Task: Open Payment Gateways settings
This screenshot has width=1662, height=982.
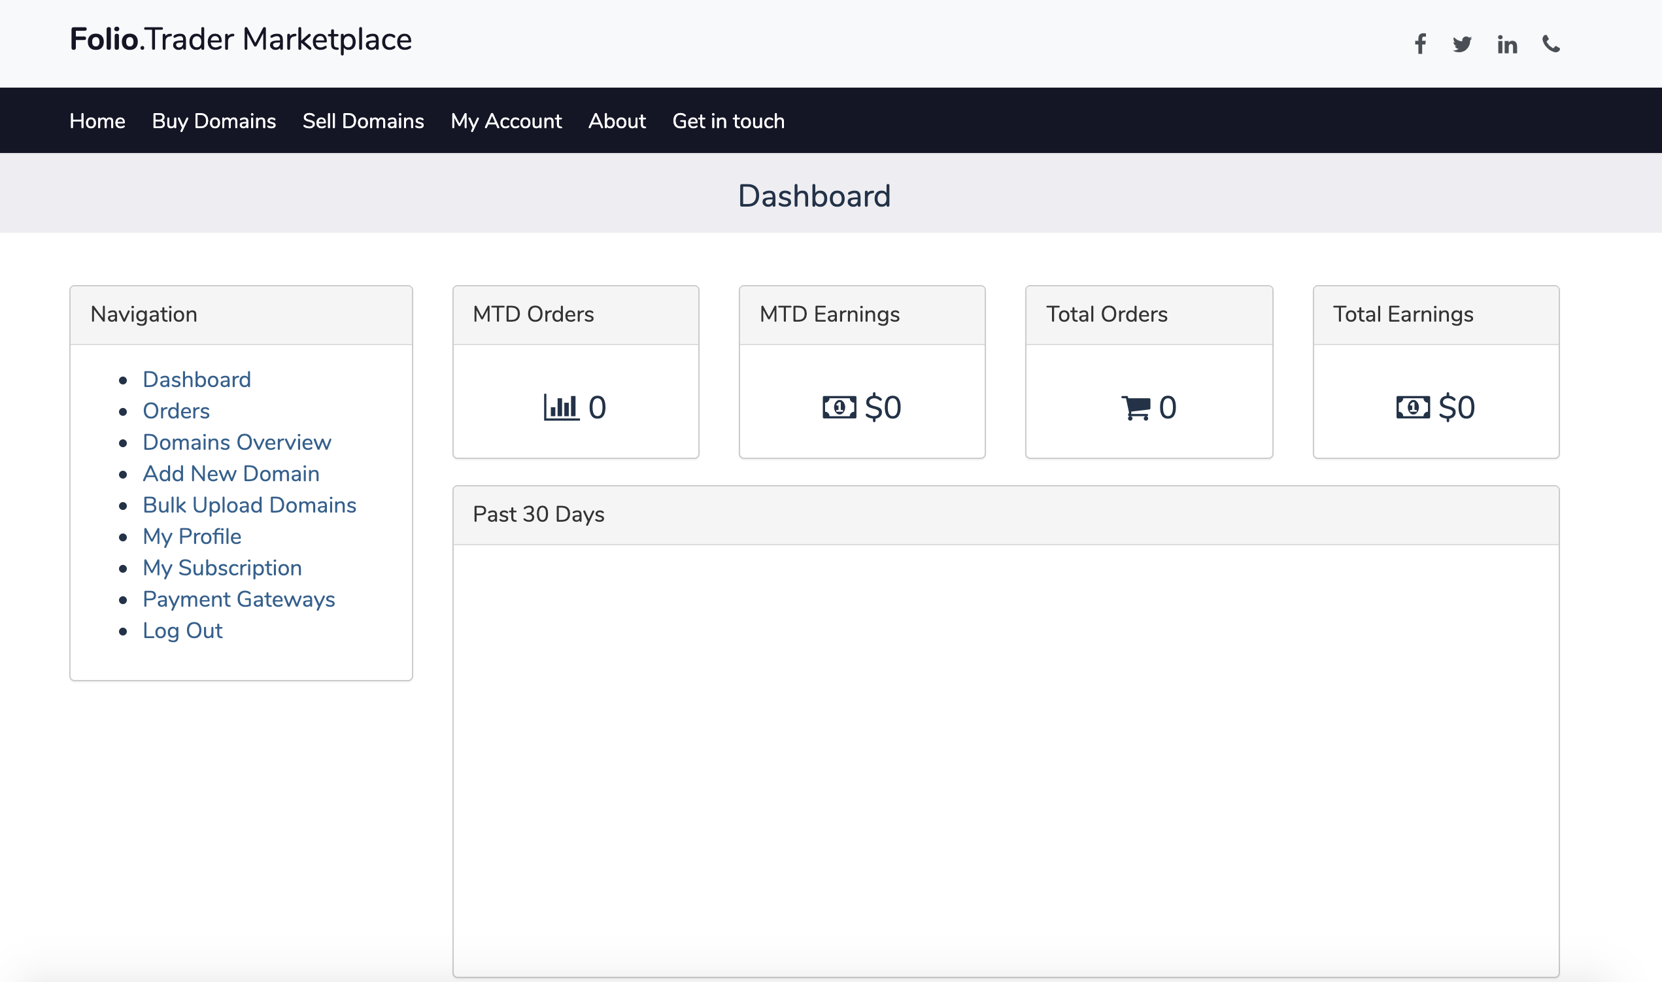Action: click(x=239, y=599)
